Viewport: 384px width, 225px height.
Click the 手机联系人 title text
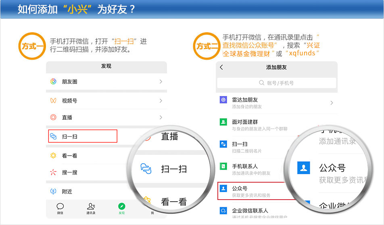245,166
